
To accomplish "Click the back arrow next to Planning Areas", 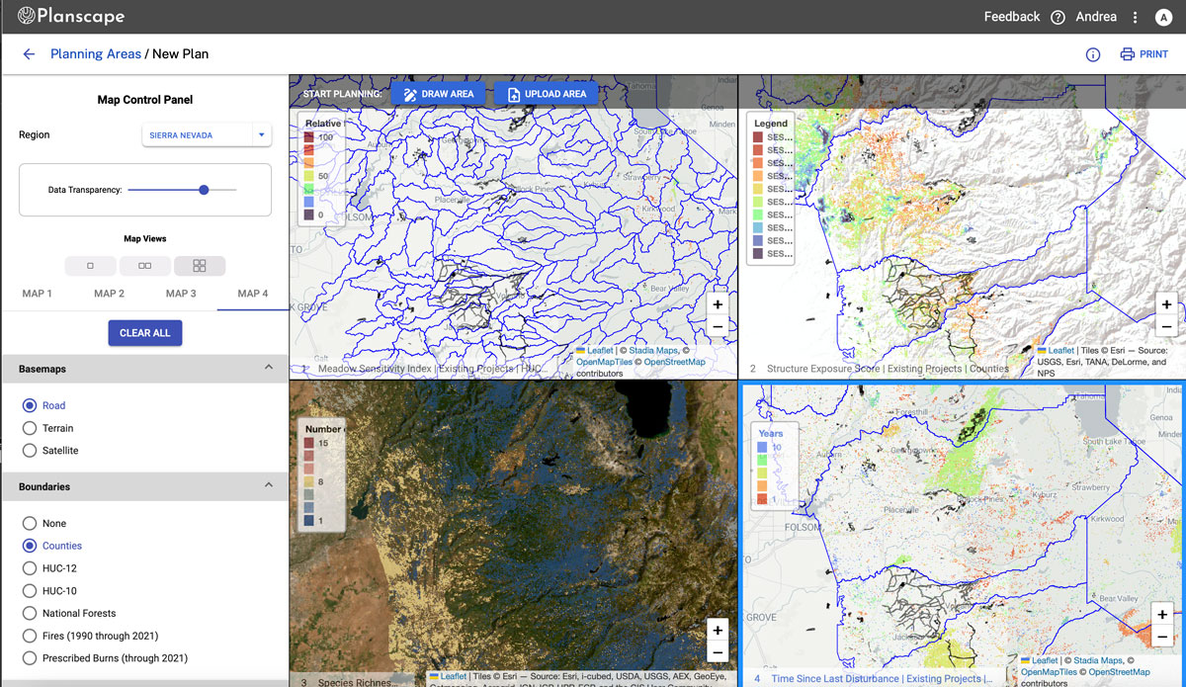I will coord(28,54).
